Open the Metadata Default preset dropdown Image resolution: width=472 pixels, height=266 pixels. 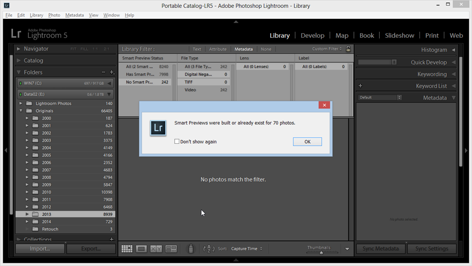[380, 97]
